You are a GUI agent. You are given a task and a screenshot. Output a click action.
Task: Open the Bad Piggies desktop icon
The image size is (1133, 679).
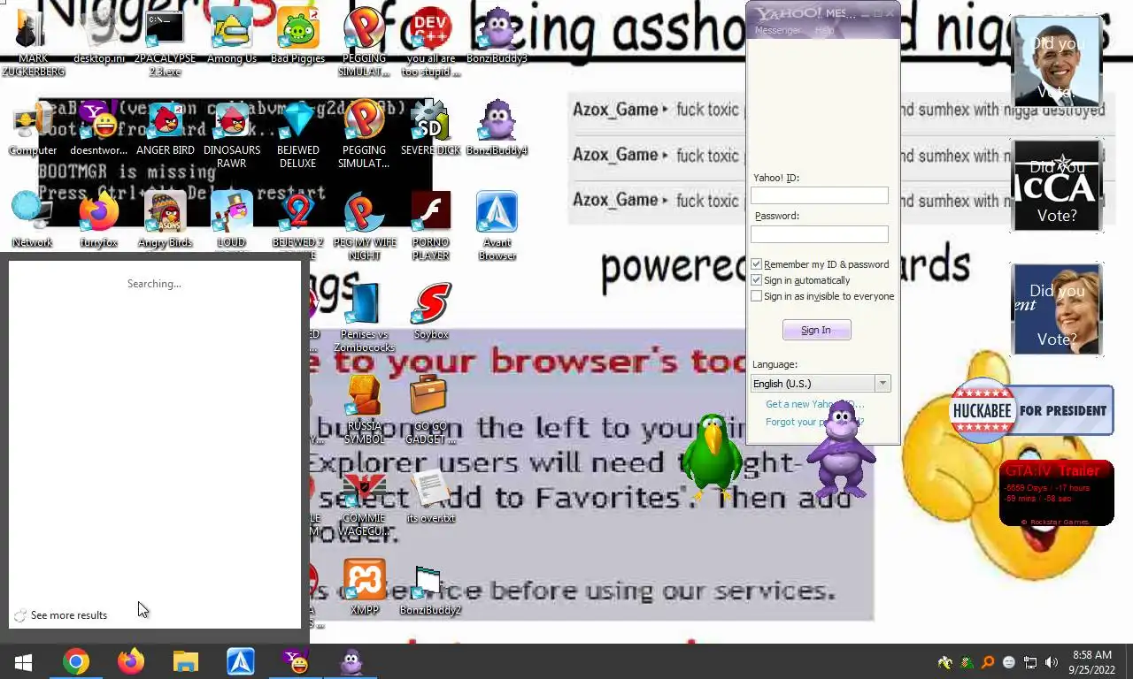coord(297,36)
